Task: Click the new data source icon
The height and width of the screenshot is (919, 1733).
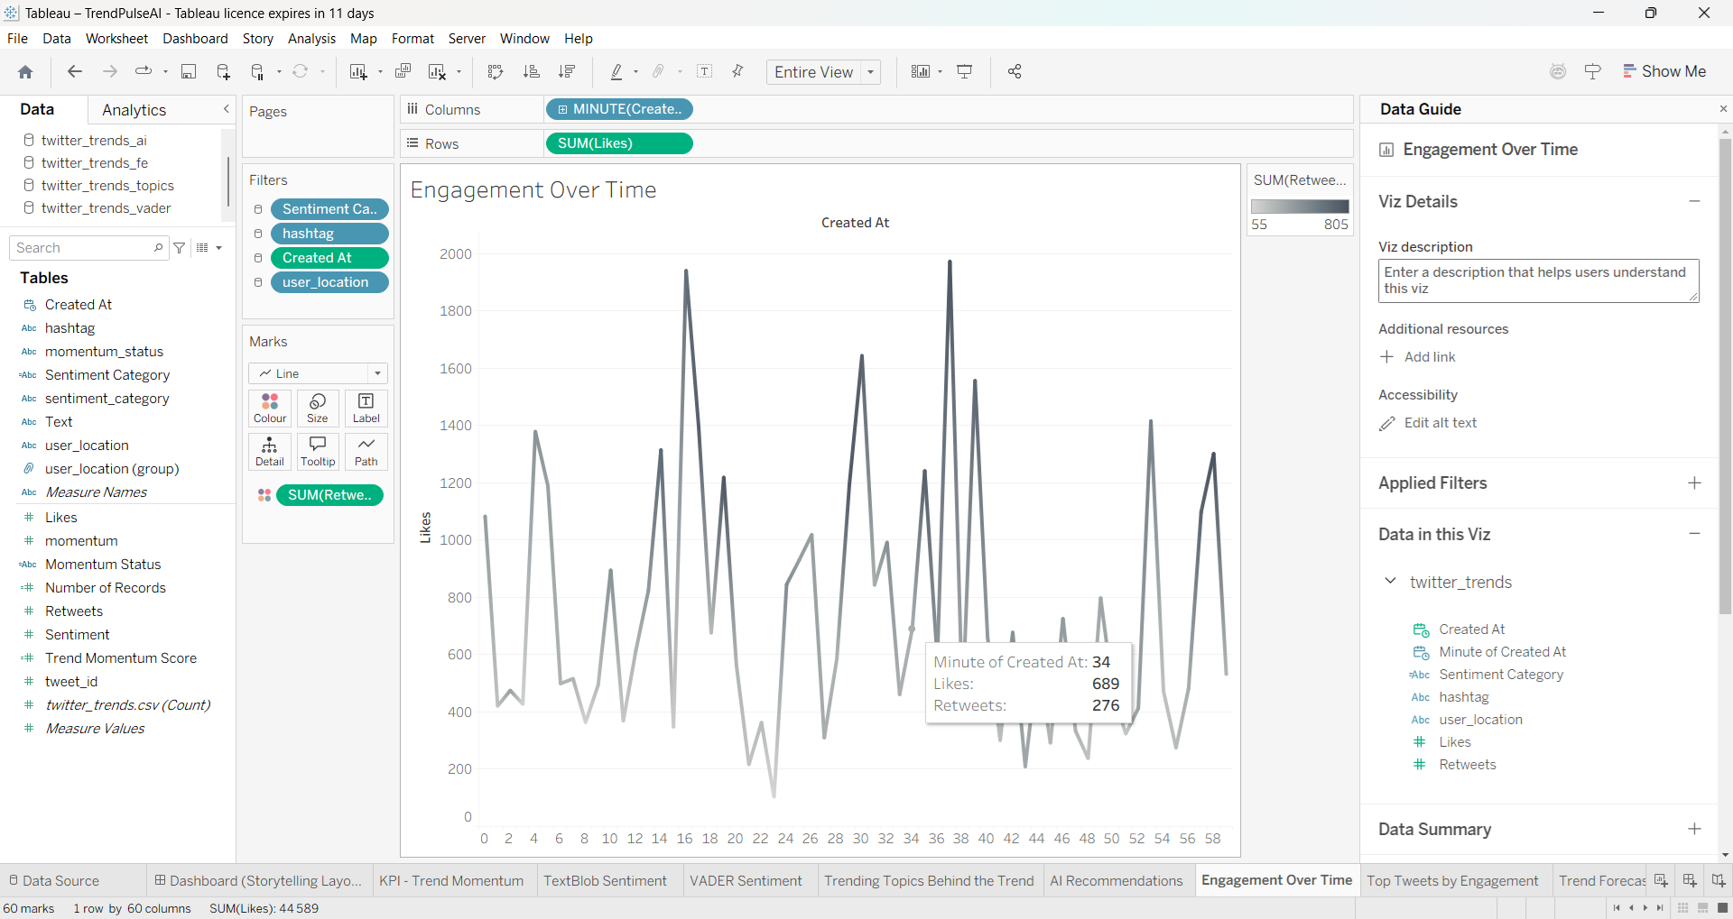Action: (223, 72)
